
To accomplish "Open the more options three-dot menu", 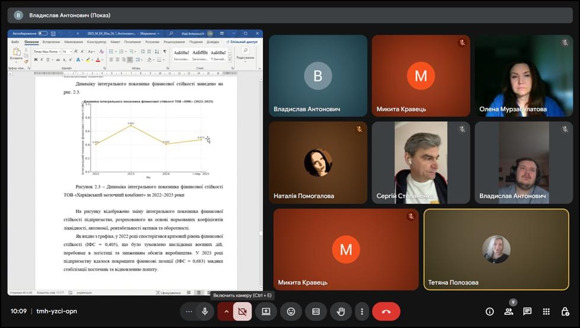I will (x=361, y=311).
